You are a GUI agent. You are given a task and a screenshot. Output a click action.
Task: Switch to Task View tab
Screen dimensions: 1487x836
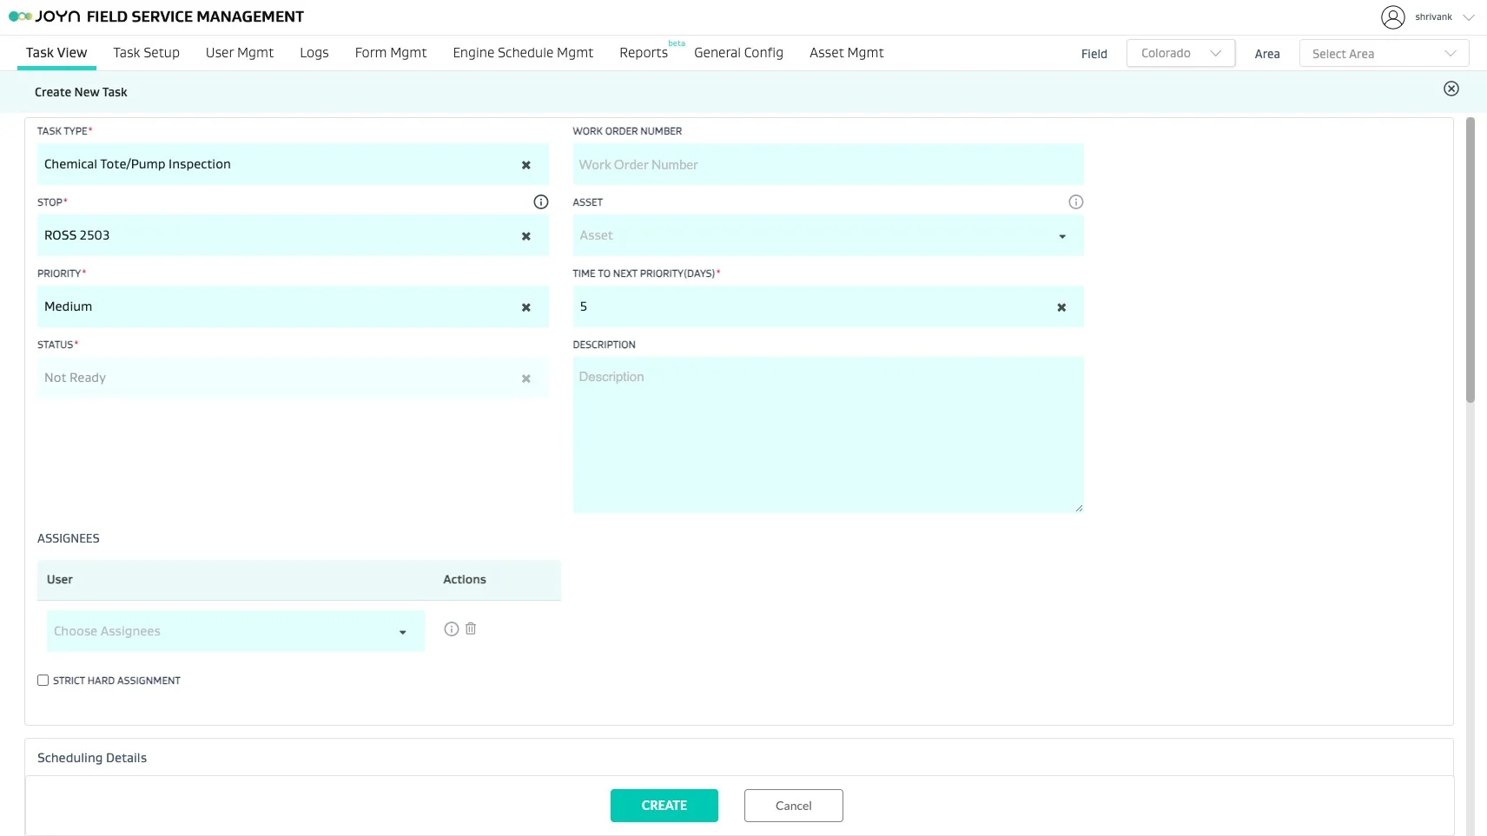pyautogui.click(x=56, y=53)
